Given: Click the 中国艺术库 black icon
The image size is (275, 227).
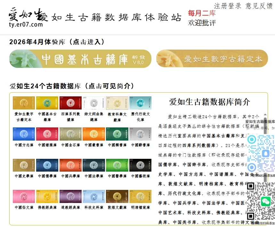Looking at the screenshot, I should click(140, 165).
